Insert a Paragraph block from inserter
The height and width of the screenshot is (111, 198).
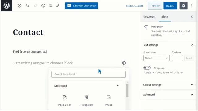[x=87, y=101]
